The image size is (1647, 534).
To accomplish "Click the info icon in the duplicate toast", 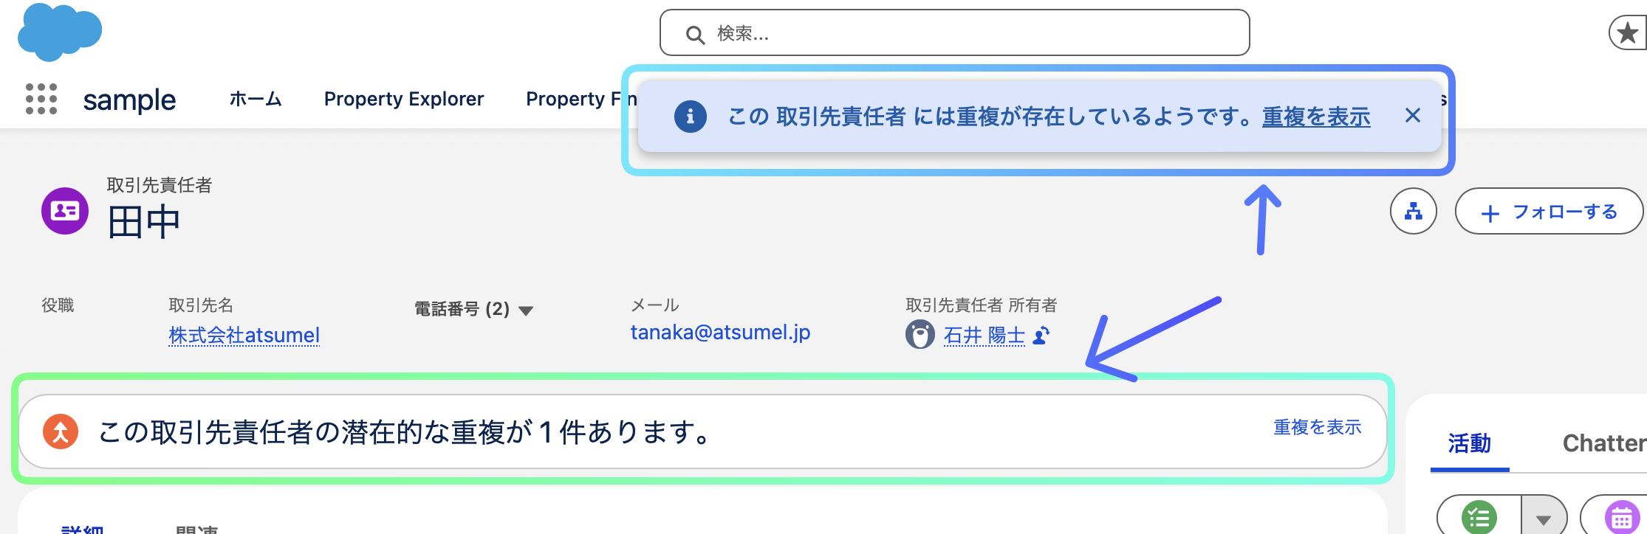I will point(689,116).
